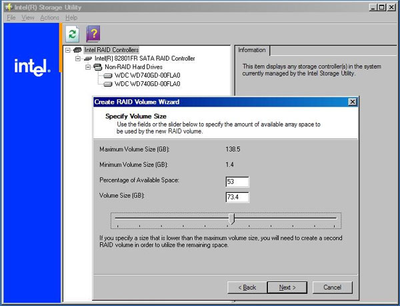Click the Maximum Volume Size (GB) label

pos(135,150)
